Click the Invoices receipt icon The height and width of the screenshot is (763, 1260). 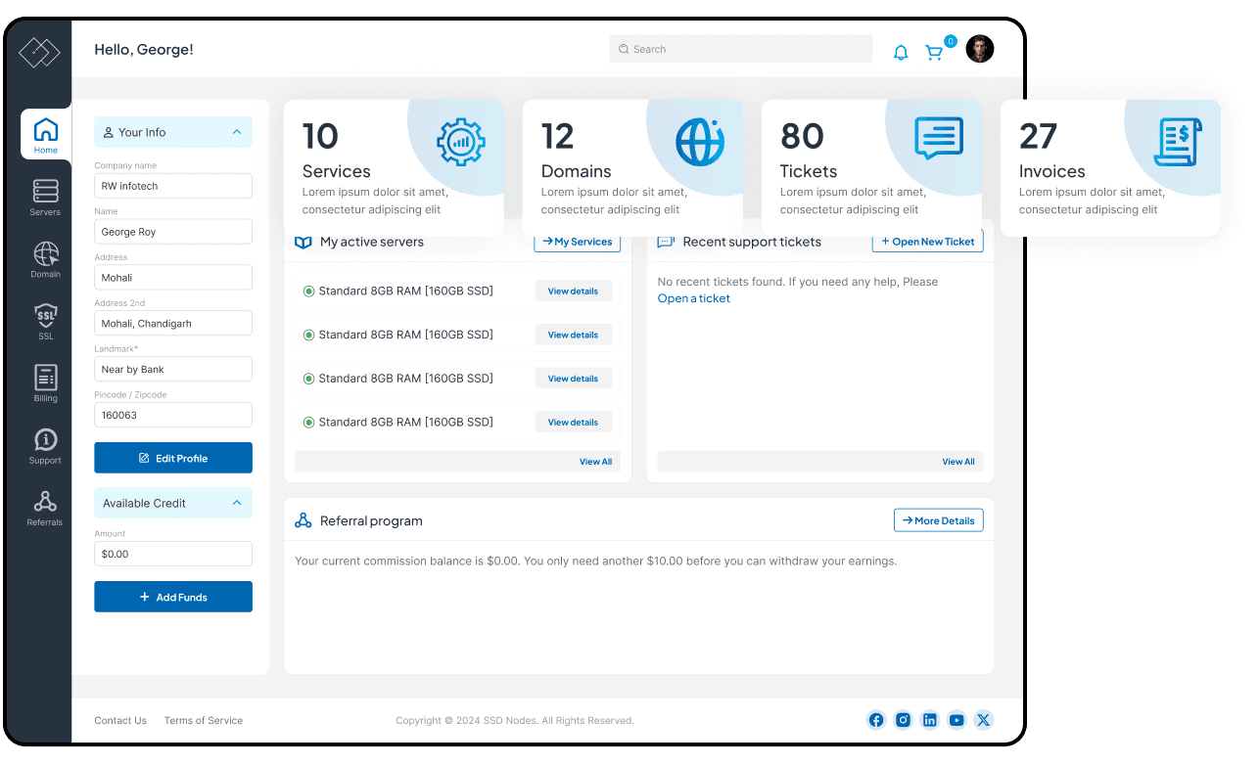(1178, 143)
